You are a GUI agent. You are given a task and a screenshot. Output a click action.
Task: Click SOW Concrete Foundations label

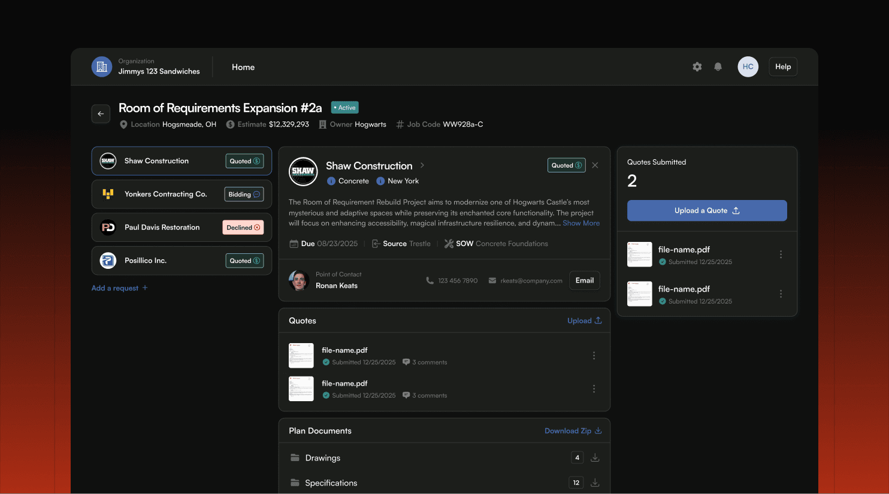click(x=496, y=244)
